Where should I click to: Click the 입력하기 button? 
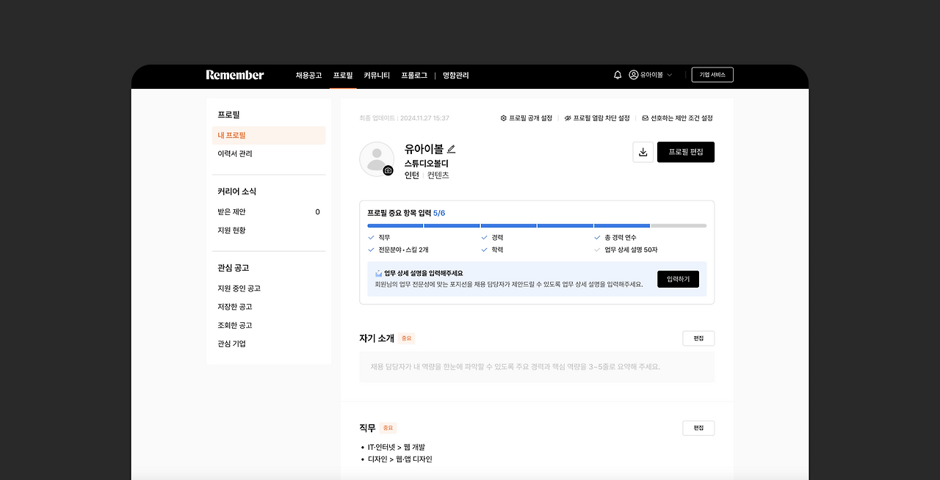coord(678,279)
